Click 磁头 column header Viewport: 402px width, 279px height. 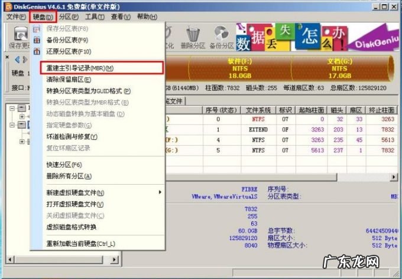pyautogui.click(x=336, y=110)
